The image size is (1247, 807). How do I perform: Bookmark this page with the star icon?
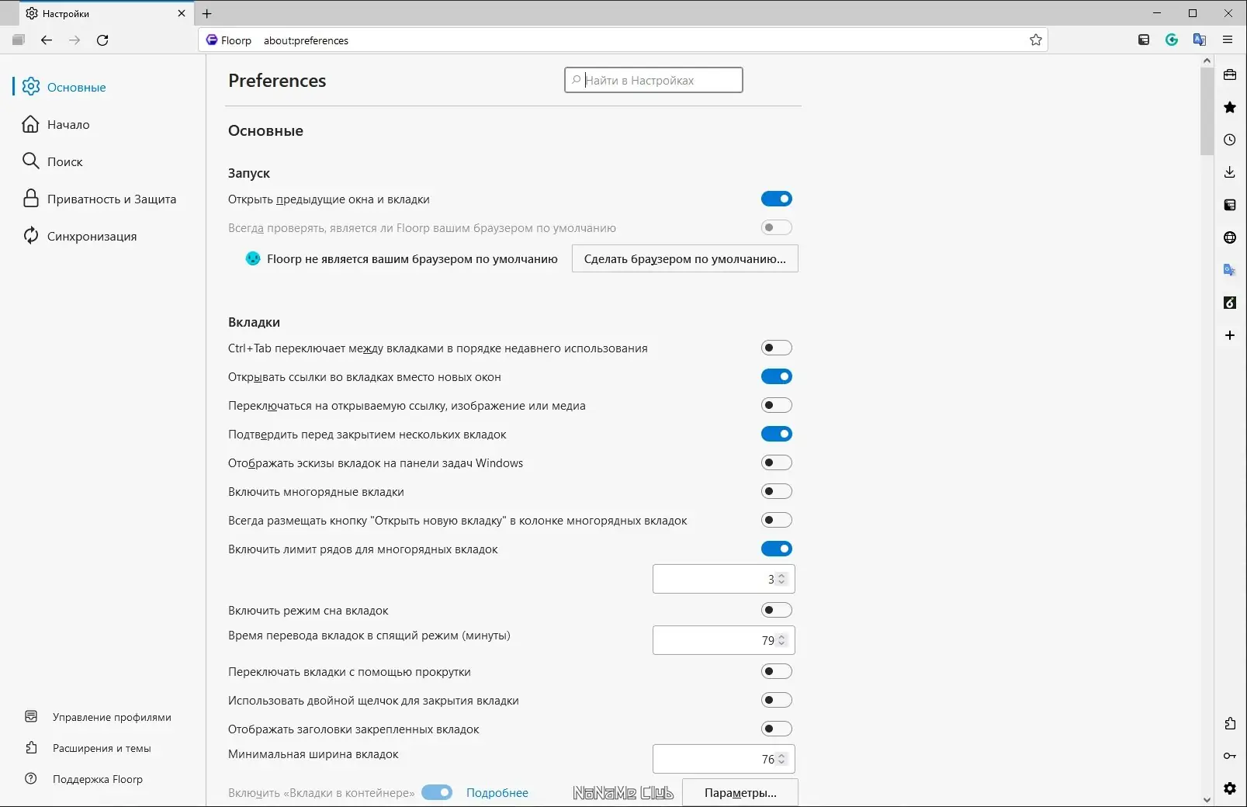(x=1035, y=40)
